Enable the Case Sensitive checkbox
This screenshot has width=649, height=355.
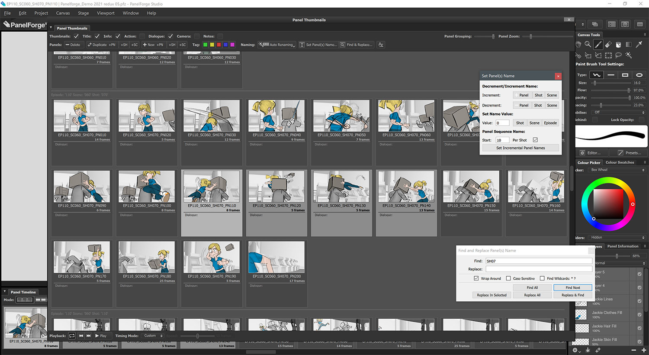pyautogui.click(x=508, y=278)
